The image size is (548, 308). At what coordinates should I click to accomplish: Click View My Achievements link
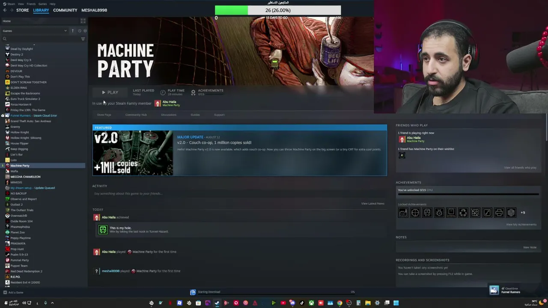521,225
